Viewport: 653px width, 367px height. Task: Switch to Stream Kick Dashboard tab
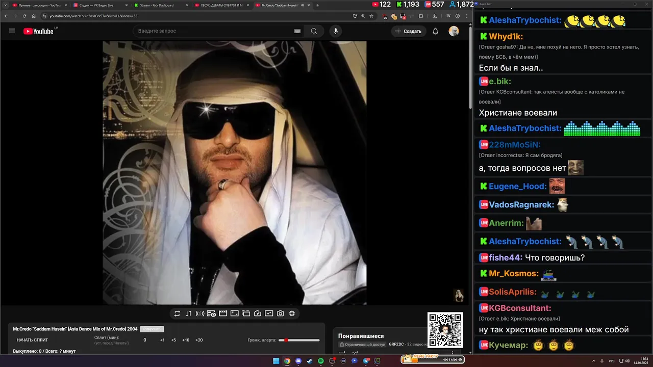(160, 5)
